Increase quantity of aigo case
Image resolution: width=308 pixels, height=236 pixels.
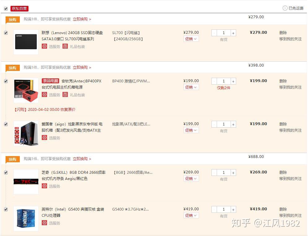[x=233, y=125]
